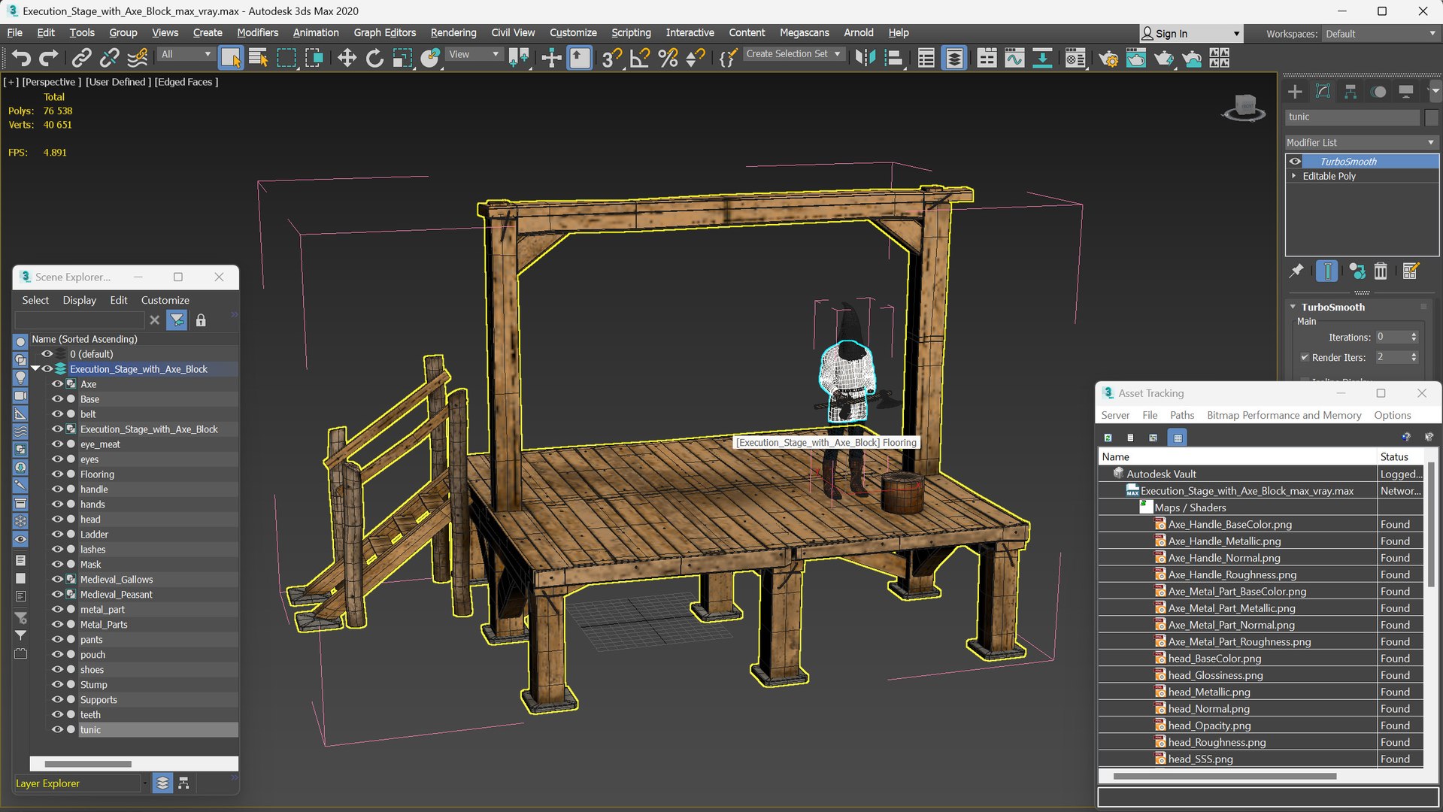Select the Select and Link tool

[x=81, y=58]
